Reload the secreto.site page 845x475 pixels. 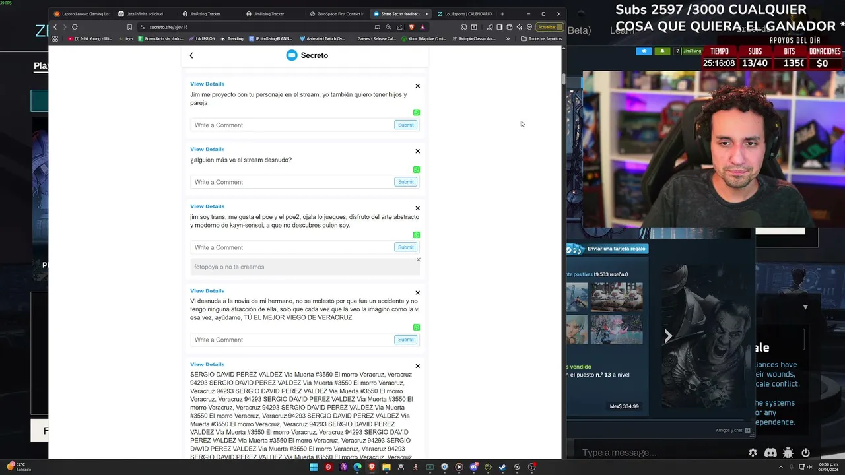coord(75,27)
